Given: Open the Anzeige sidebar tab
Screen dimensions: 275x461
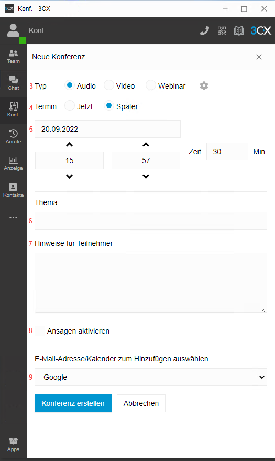Looking at the screenshot, I should pos(13,164).
